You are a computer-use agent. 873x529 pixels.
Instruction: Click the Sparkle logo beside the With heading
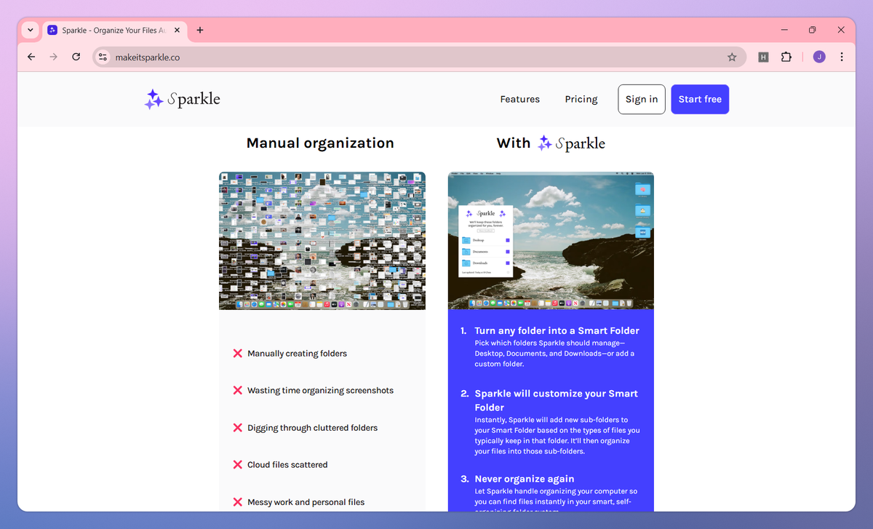571,143
